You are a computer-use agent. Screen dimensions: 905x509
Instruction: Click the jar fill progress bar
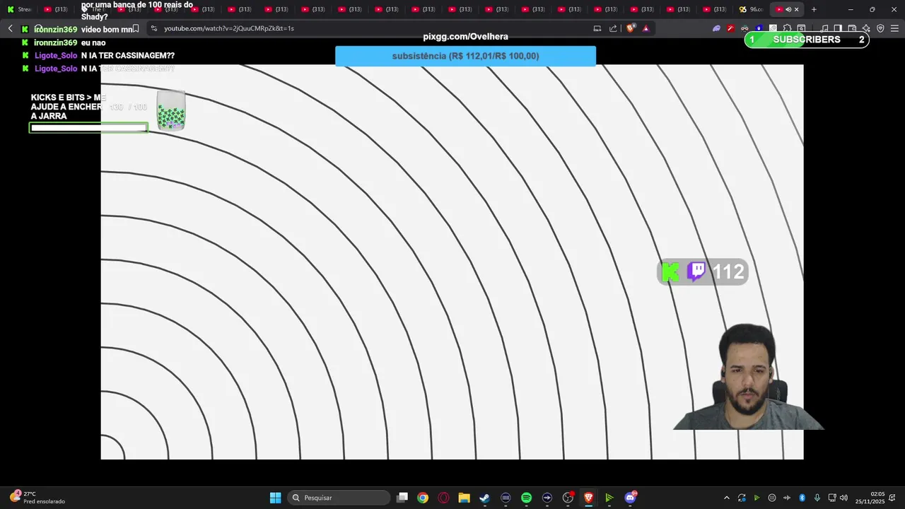coord(88,128)
